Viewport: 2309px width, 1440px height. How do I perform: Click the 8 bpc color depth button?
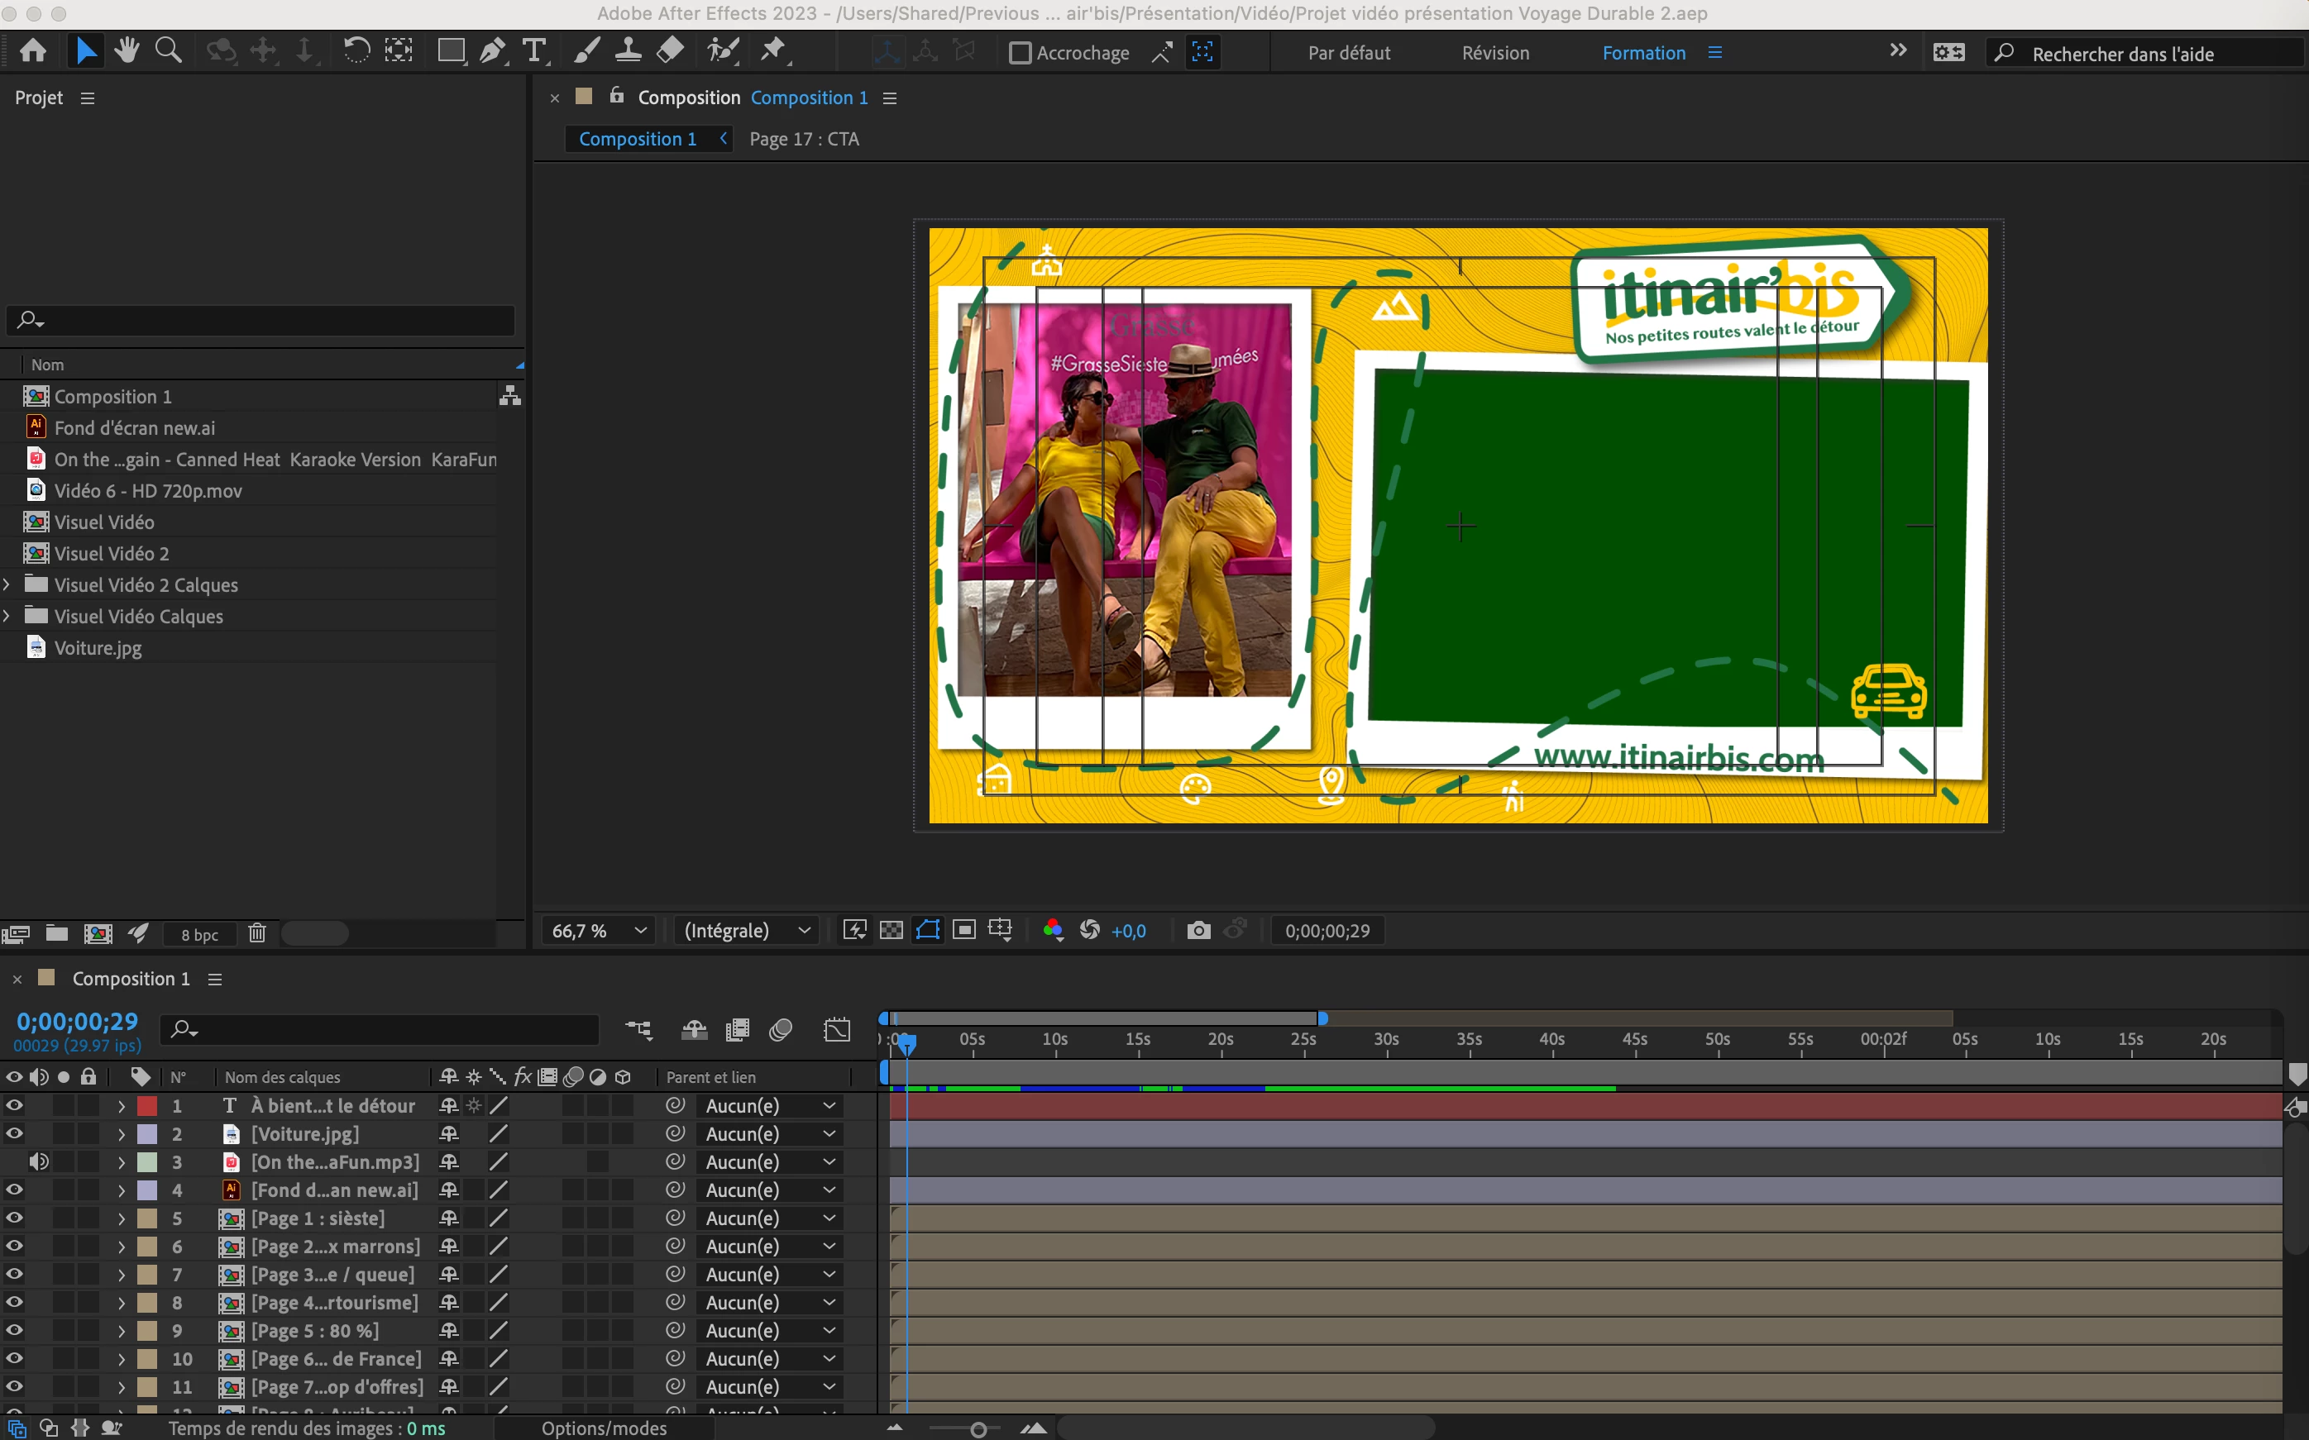(199, 934)
